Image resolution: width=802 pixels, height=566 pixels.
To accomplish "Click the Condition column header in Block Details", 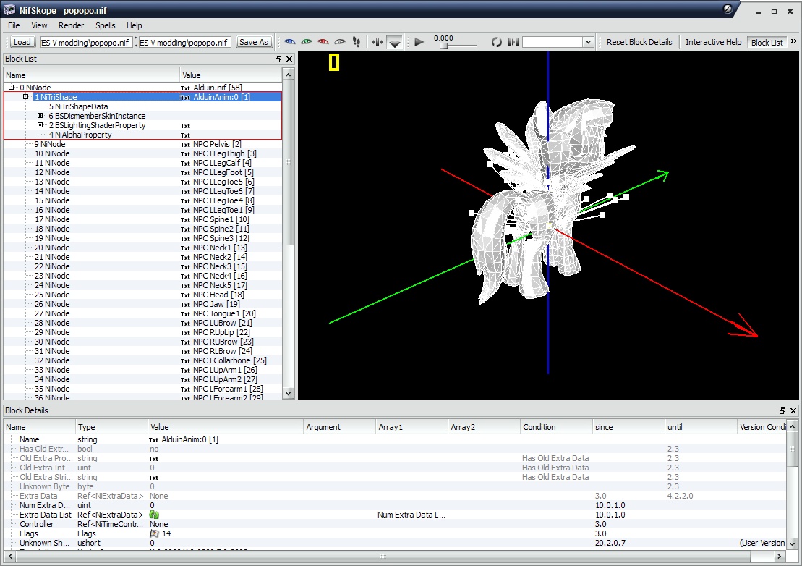I will click(x=556, y=427).
